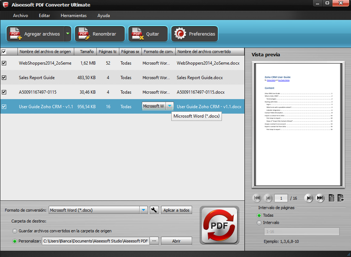Select the WebShoppers2014_2oSeme file name
351x257 pixels.
[45, 63]
